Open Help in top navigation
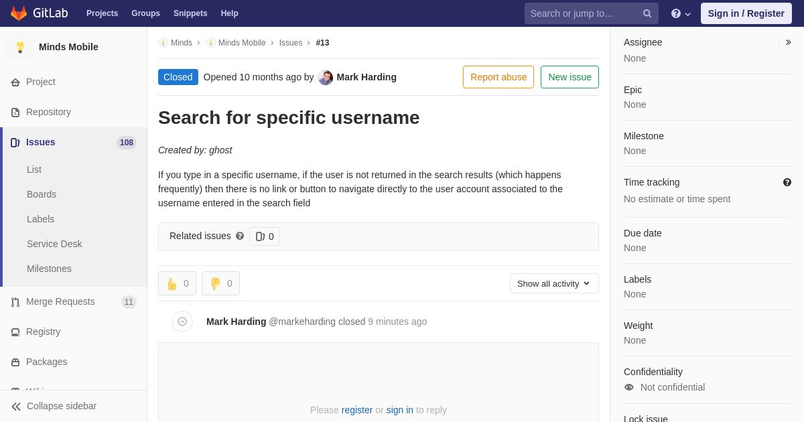 (230, 13)
